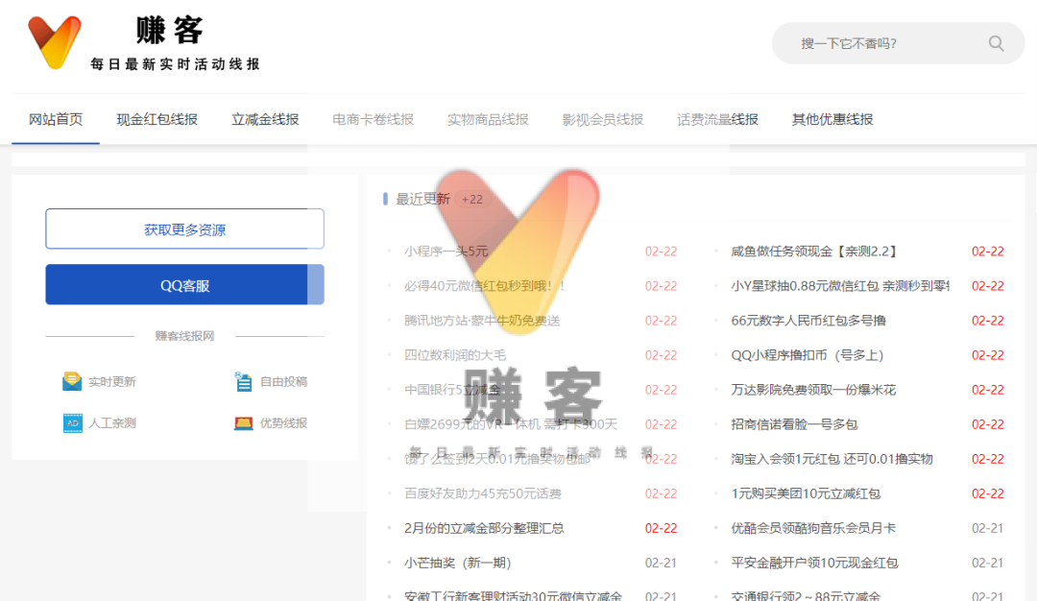The height and width of the screenshot is (601, 1037).
Task: Open article 四位数利润的大毛
Action: click(x=455, y=355)
